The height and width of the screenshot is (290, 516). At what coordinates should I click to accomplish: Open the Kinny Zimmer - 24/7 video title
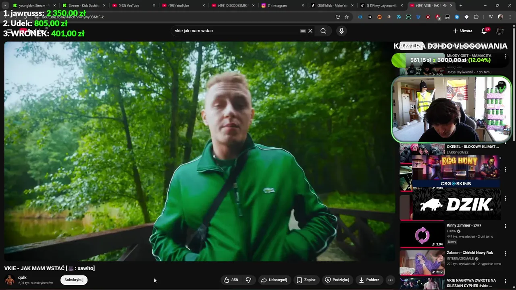[x=464, y=226]
